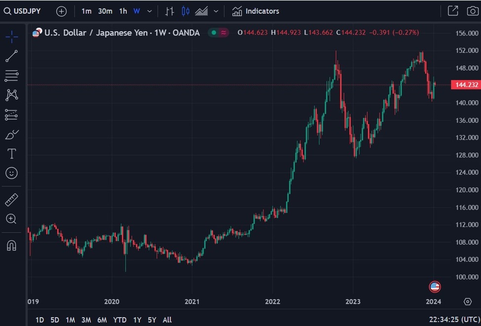Choose the brush drawing tool
Image resolution: width=481 pixels, height=326 pixels.
click(x=11, y=134)
